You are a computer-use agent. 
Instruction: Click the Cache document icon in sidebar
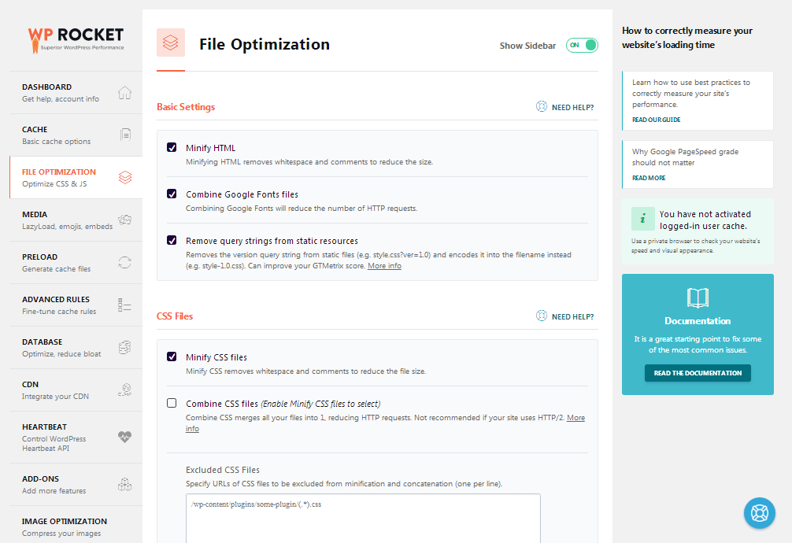point(125,135)
